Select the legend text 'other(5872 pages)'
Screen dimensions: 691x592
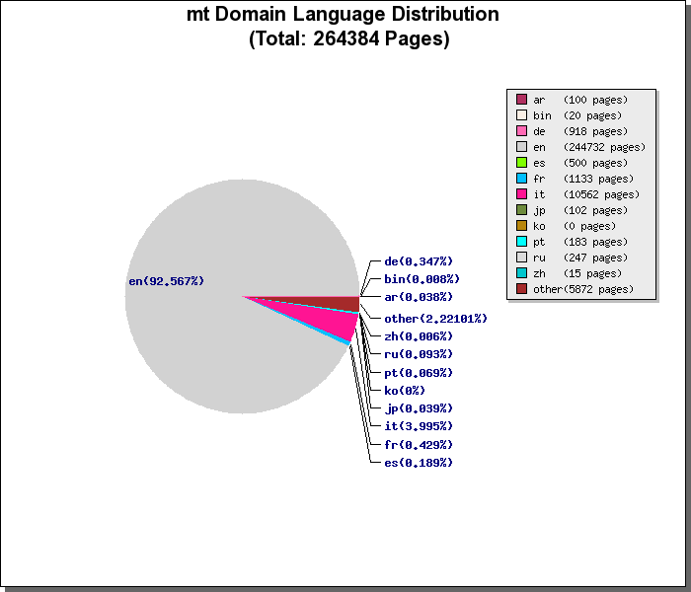[583, 289]
